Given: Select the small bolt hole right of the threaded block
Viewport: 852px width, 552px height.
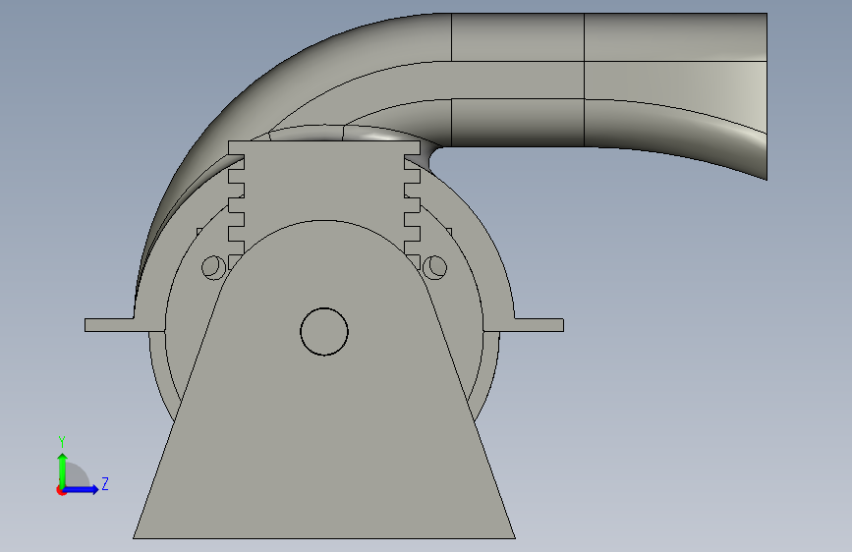Looking at the screenshot, I should [434, 267].
